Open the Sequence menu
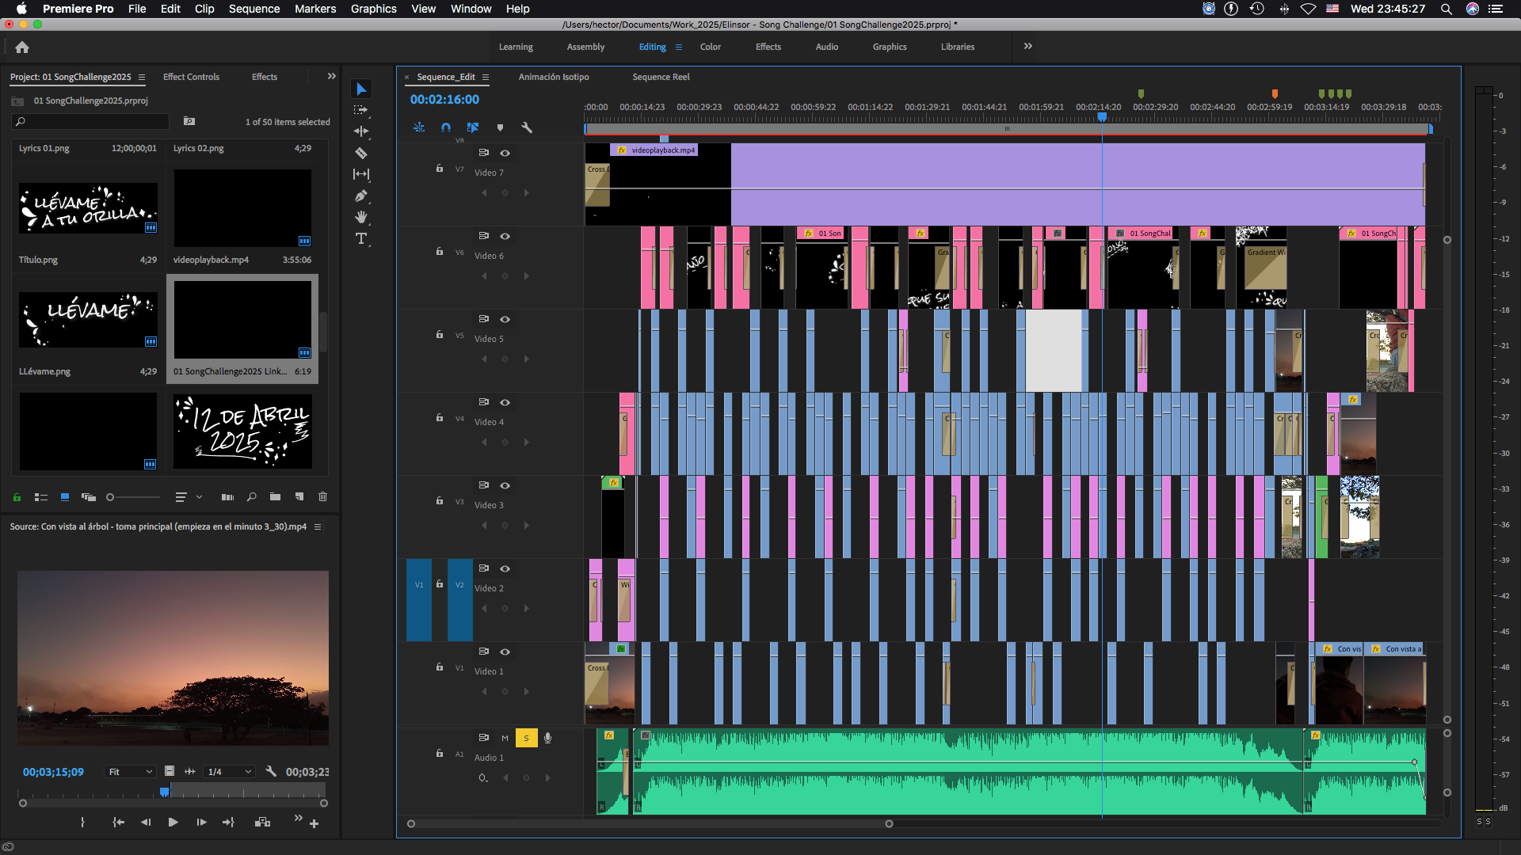1521x855 pixels. [253, 9]
